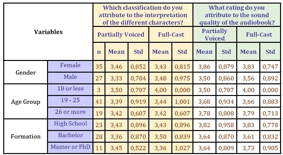Select the 26 or more row label

tap(70, 112)
